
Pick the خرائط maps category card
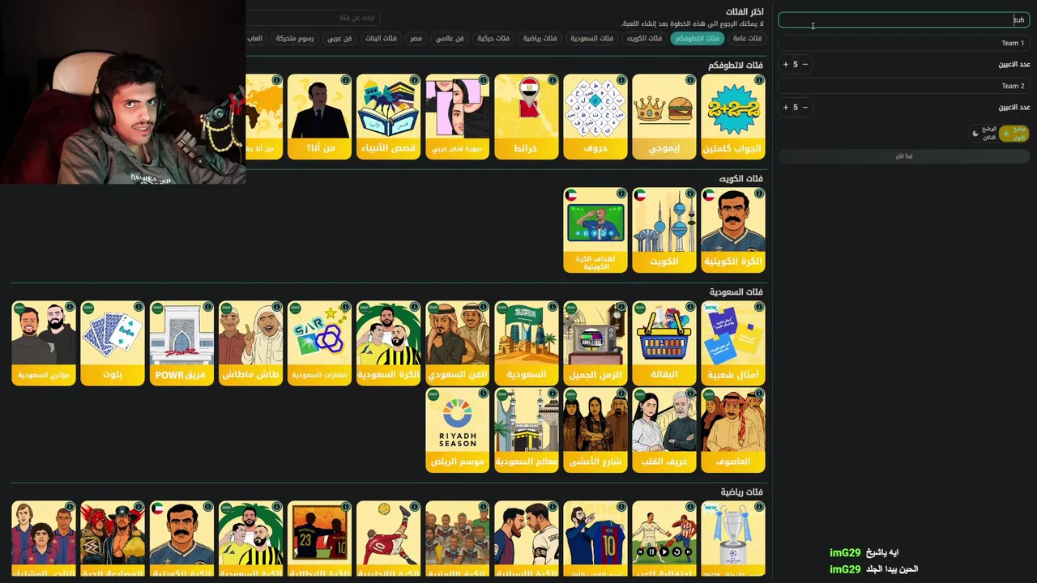point(526,117)
